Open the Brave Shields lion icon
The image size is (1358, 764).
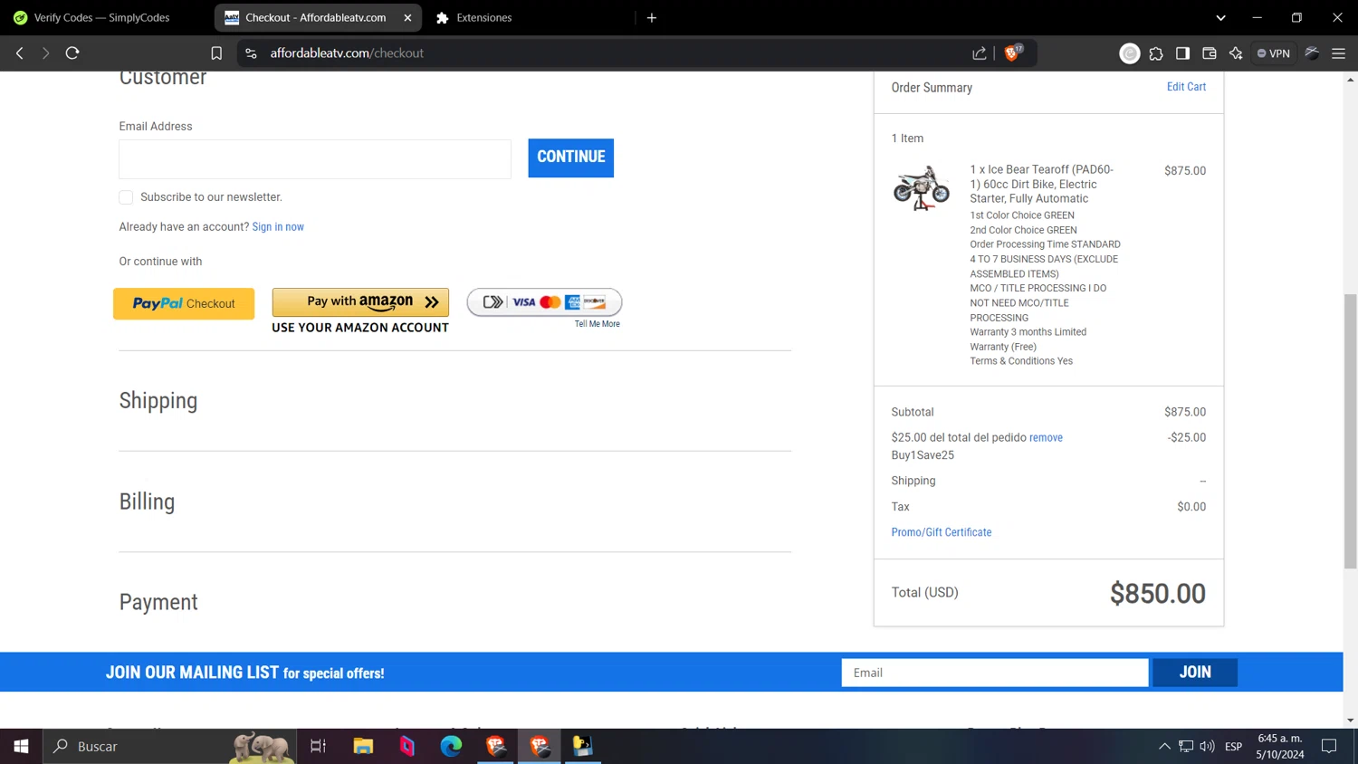click(1012, 53)
